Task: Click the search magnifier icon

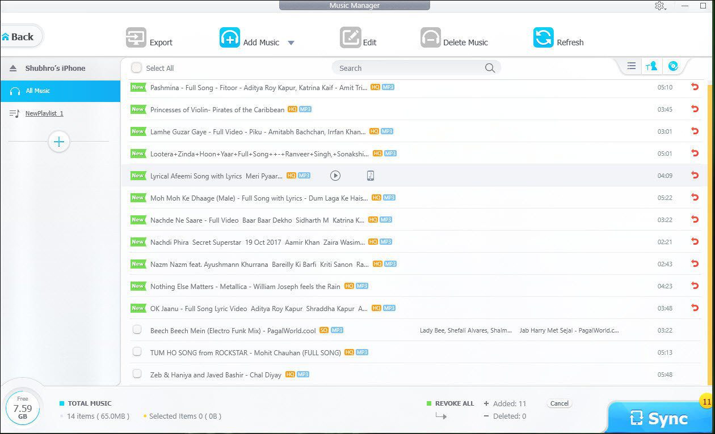Action: 490,68
